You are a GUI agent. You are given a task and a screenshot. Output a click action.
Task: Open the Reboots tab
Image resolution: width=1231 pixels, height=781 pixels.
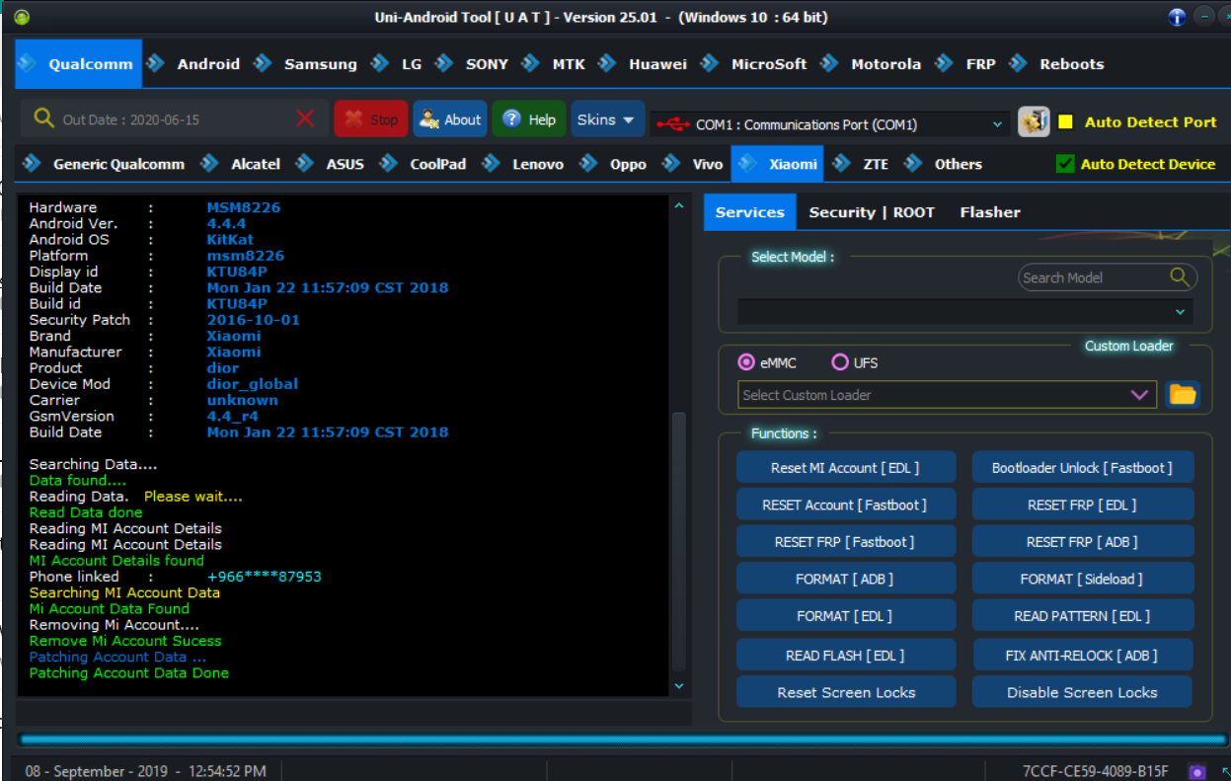pyautogui.click(x=1058, y=64)
